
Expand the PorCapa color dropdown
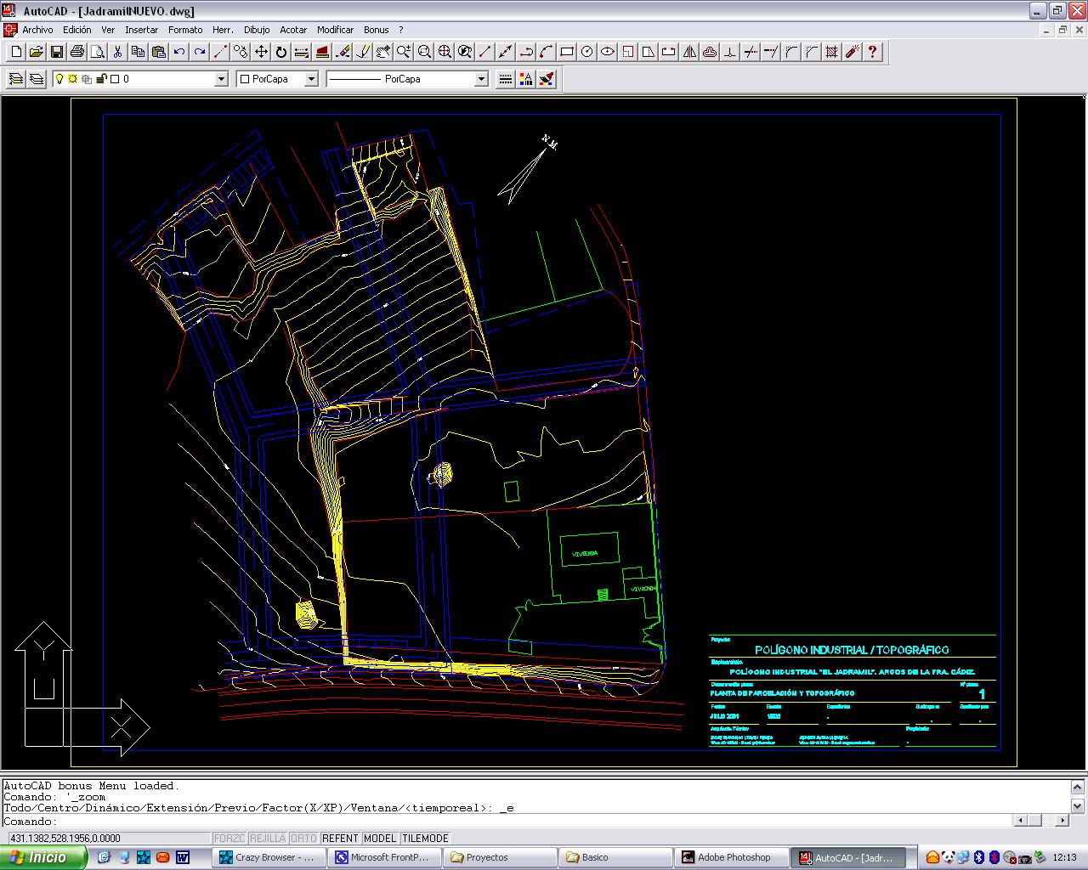[x=311, y=79]
